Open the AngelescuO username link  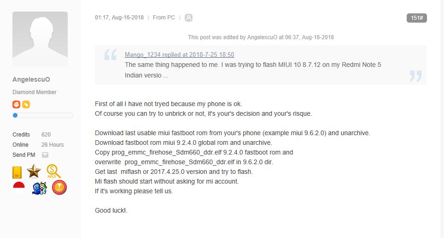[x=31, y=80]
